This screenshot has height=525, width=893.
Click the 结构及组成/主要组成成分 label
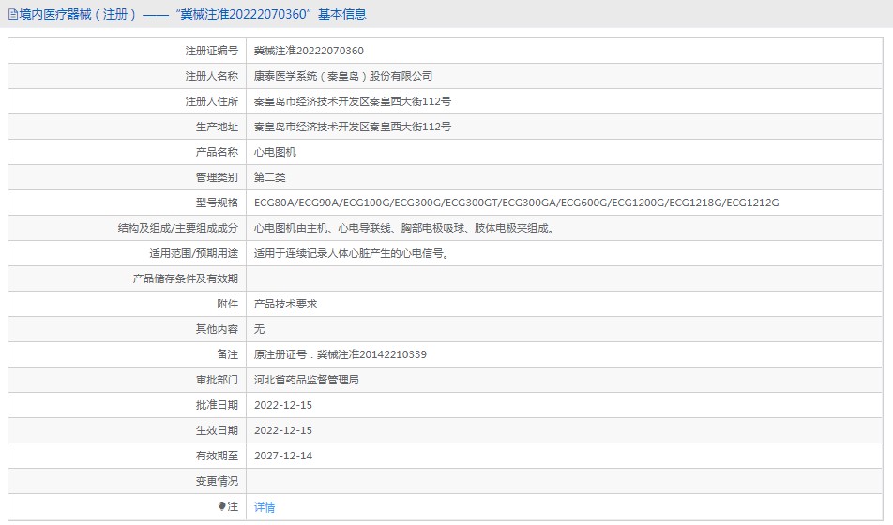click(177, 228)
